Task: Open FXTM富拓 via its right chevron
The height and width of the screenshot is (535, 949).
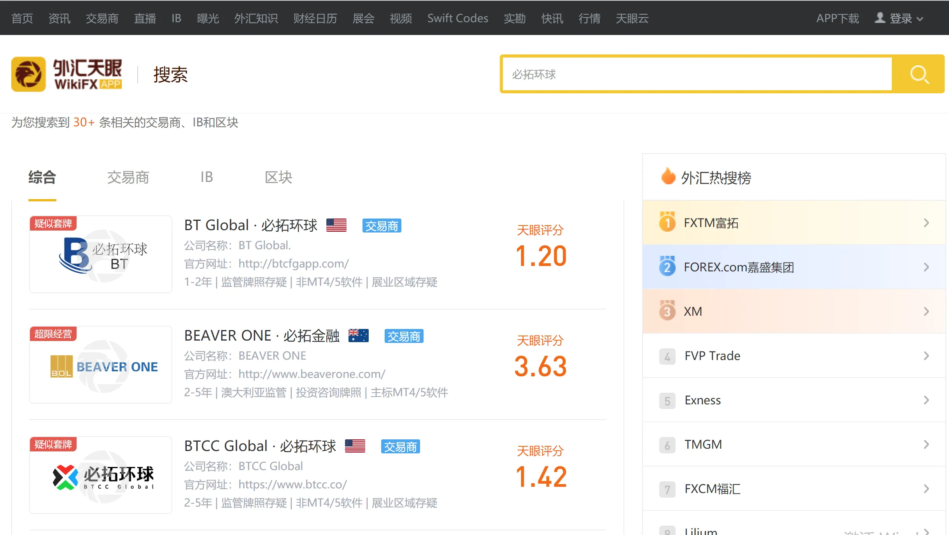Action: click(x=926, y=223)
